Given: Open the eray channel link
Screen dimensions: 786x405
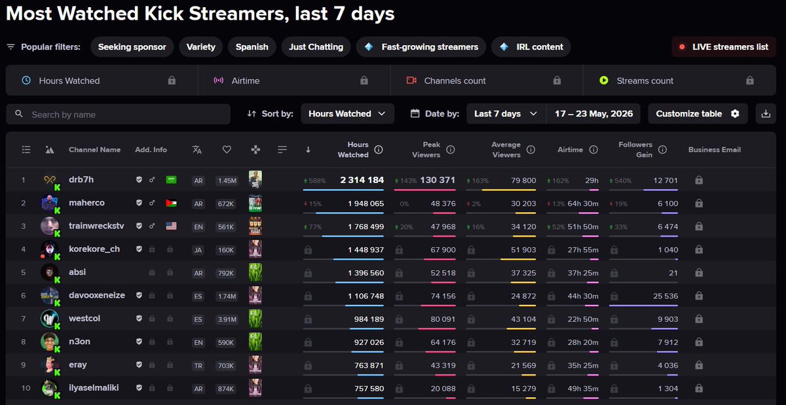Looking at the screenshot, I should pos(78,365).
